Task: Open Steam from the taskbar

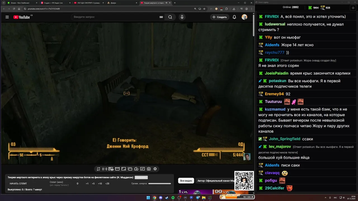Action: 167,198
